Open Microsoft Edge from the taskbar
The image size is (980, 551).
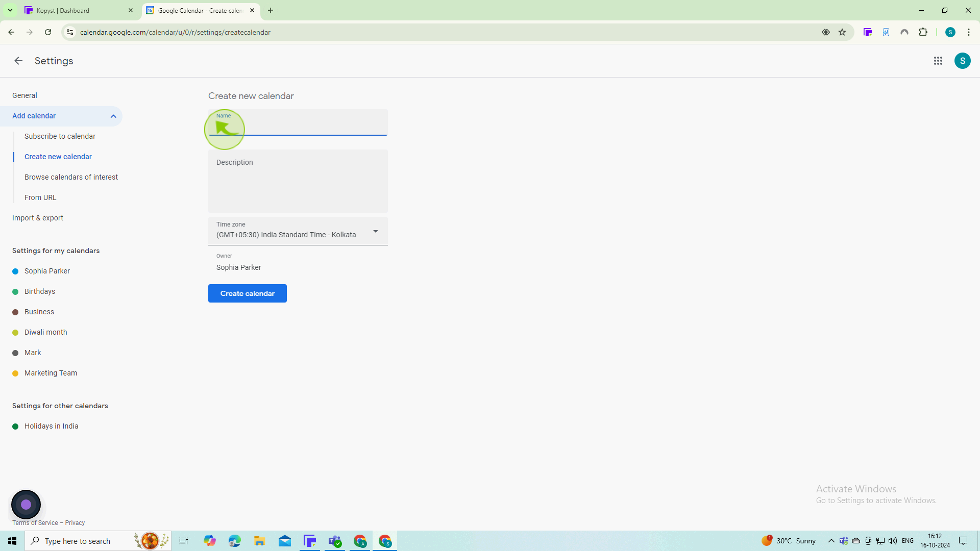click(235, 541)
